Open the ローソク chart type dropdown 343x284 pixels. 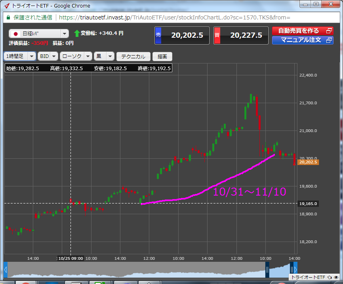[x=76, y=56]
